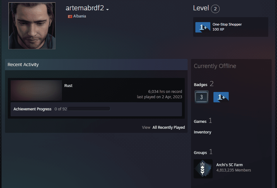Open the Games list link
277x188 pixels.
pos(200,121)
